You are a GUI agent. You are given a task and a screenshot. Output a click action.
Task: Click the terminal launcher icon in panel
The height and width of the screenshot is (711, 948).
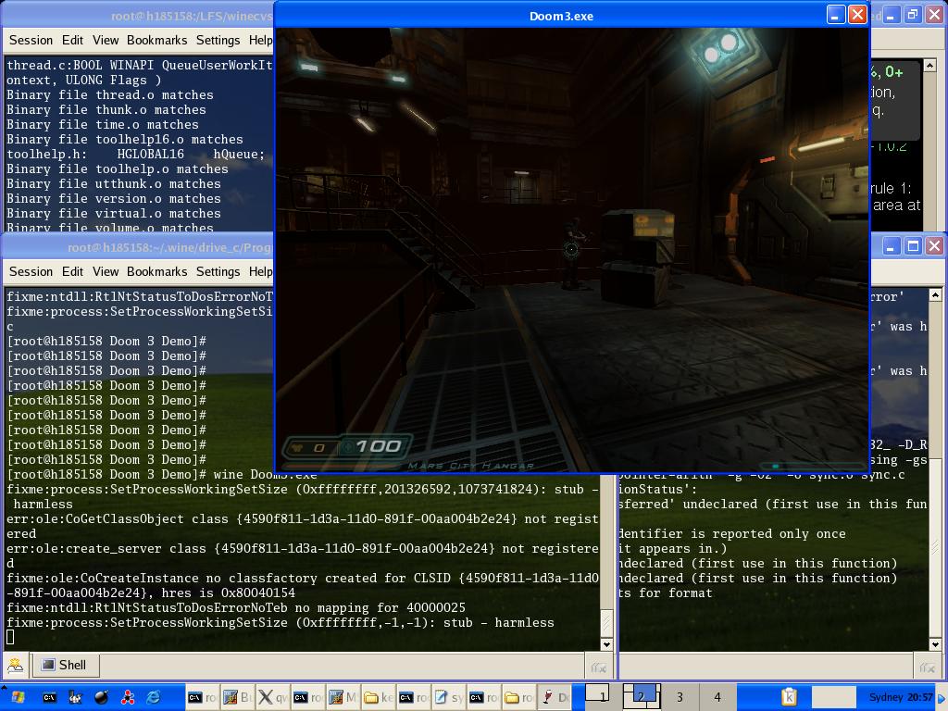(50, 697)
